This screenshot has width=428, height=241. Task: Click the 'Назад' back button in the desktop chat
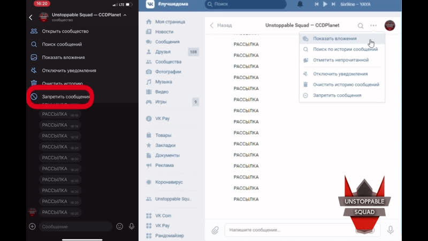(x=221, y=25)
